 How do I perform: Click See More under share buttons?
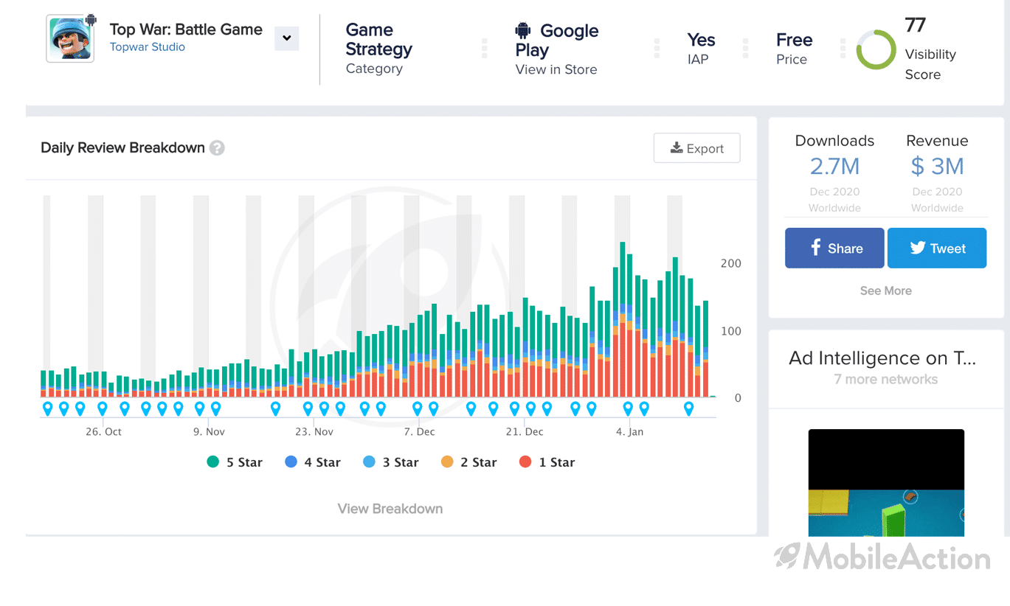tap(885, 290)
